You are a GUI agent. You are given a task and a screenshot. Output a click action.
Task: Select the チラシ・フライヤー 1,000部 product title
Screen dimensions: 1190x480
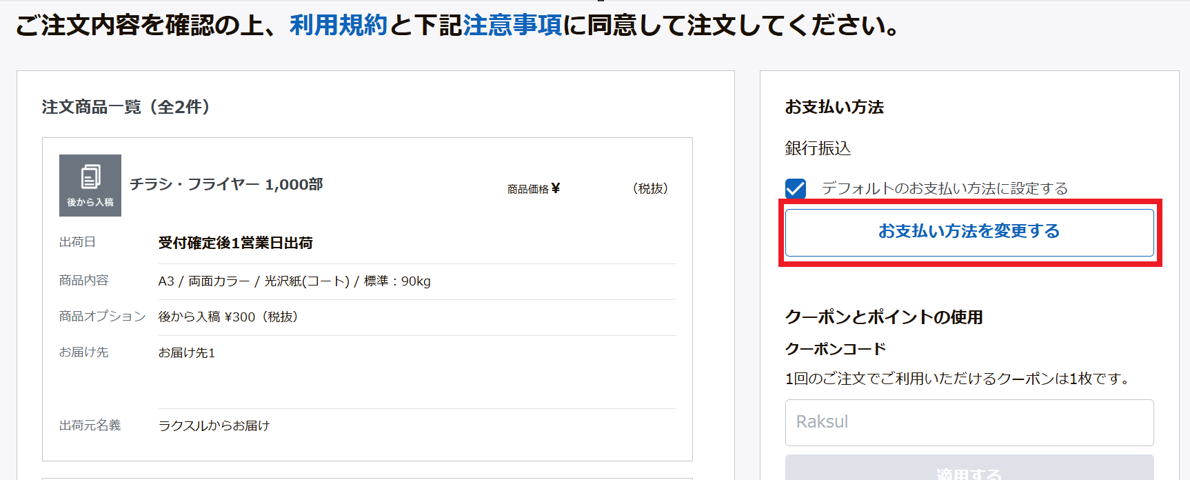(226, 185)
